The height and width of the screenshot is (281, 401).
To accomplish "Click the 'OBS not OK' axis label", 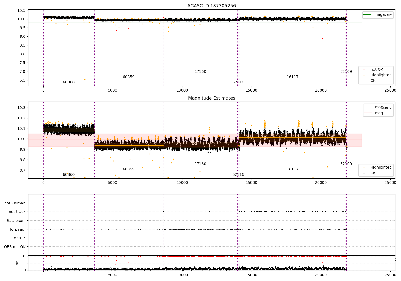I will coord(15,247).
